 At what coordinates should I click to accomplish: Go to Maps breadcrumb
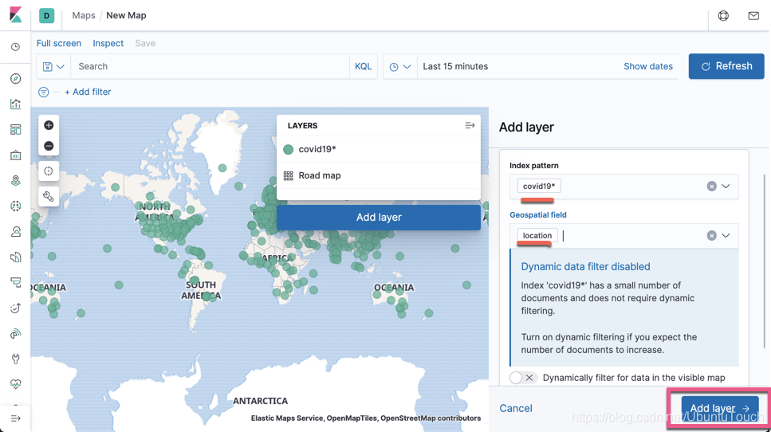coord(84,15)
